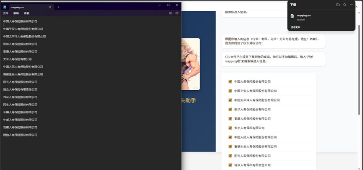The height and width of the screenshot is (170, 363).
Task: Open the 编辑 menu in Notepad
Action: pyautogui.click(x=16, y=13)
